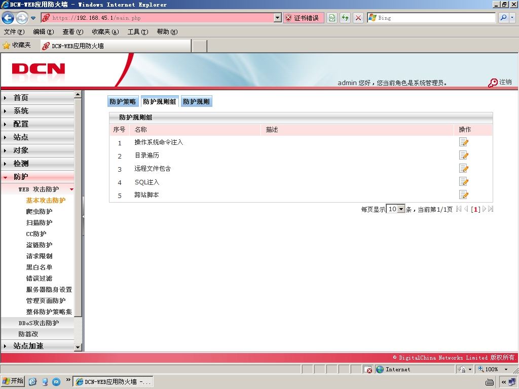Edit the 目录遍历 rule group
Viewport: 519px width, 389px height.
click(463, 155)
